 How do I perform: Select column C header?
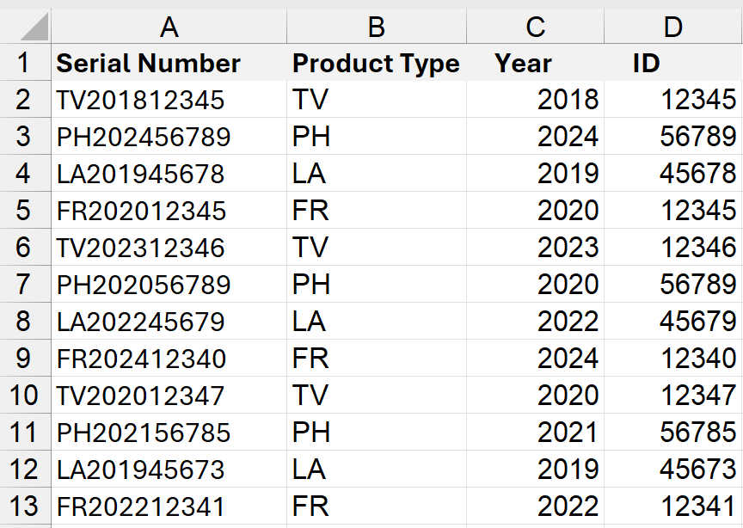tap(535, 27)
